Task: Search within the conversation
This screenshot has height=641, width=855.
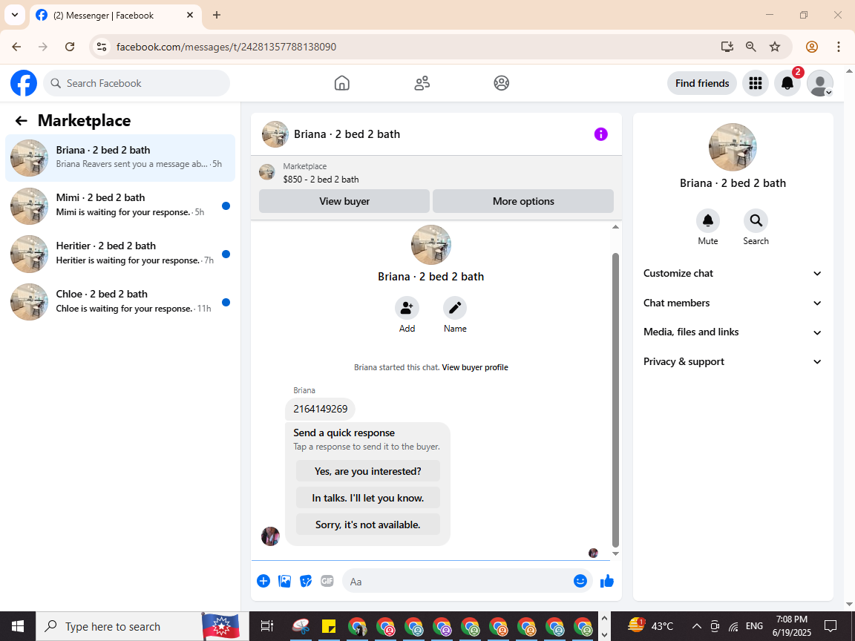Action: pyautogui.click(x=756, y=221)
